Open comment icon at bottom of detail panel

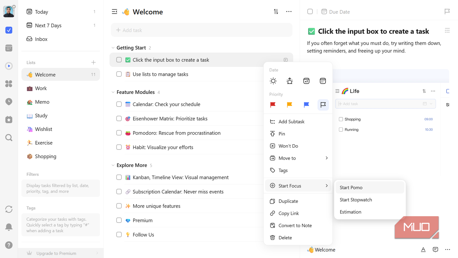pos(435,250)
